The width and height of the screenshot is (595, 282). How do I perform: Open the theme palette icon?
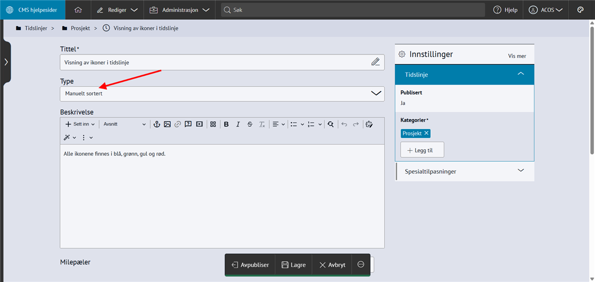pyautogui.click(x=581, y=10)
